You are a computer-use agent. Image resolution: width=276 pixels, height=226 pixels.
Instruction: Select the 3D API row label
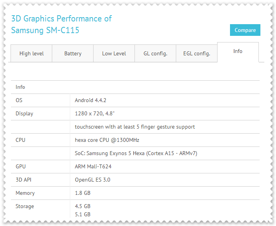click(x=23, y=180)
